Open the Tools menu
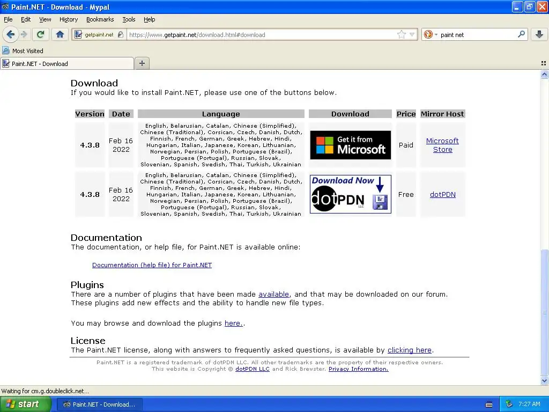This screenshot has width=549, height=412. [129, 19]
